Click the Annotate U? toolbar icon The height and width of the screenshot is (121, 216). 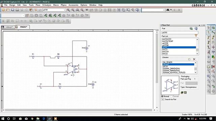(91, 10)
